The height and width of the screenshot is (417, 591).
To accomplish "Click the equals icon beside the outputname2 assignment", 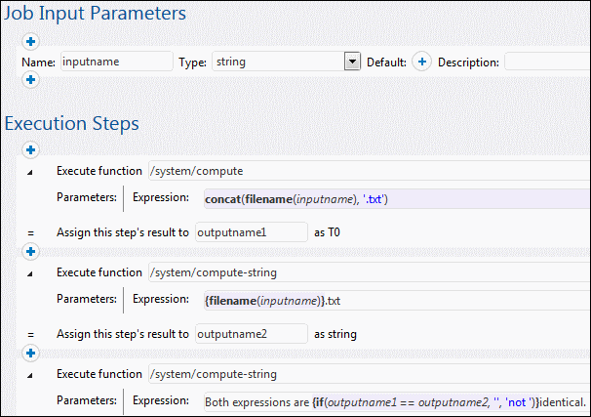I will (29, 334).
